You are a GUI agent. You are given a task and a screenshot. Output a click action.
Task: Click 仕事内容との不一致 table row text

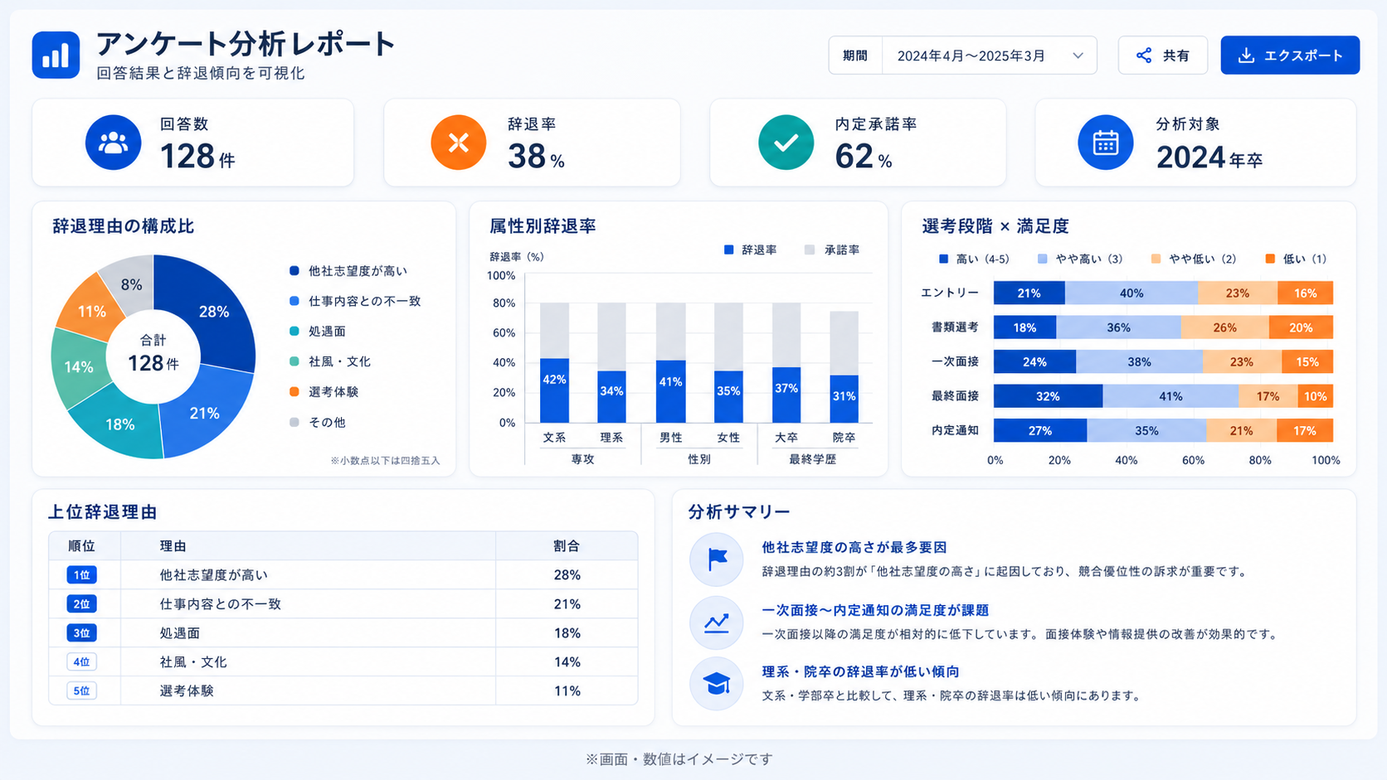point(221,603)
